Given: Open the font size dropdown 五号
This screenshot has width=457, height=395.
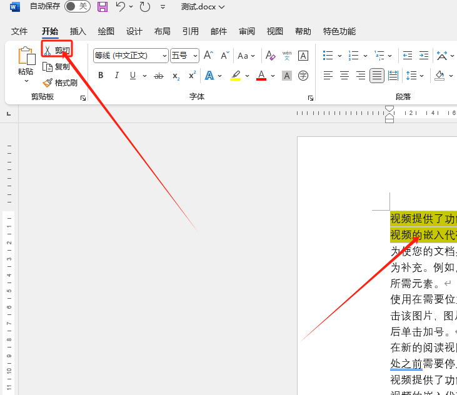Looking at the screenshot, I should [x=196, y=56].
